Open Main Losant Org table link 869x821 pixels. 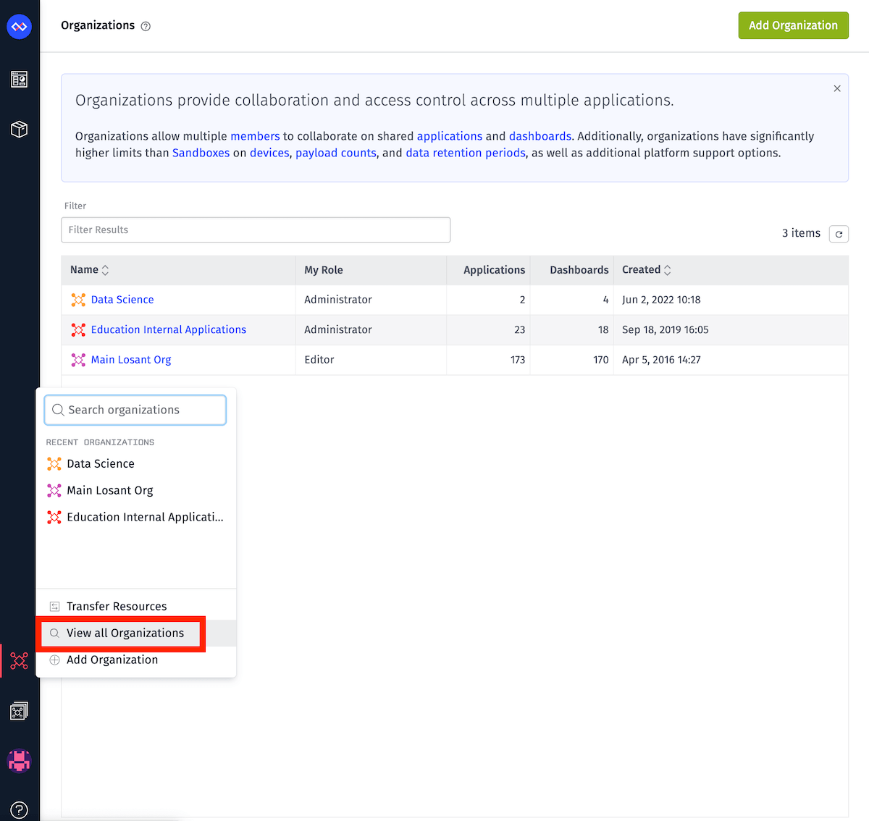pos(131,360)
